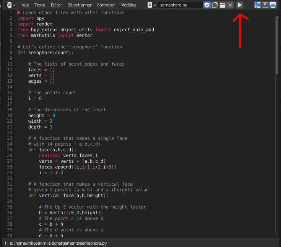Click the 'import random' code line
The width and height of the screenshot is (281, 247).
(35, 24)
